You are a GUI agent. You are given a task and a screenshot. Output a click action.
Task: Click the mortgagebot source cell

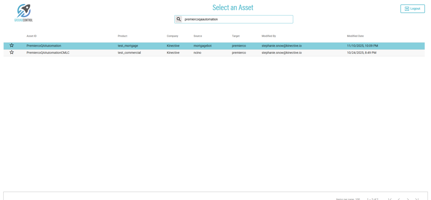tap(203, 46)
